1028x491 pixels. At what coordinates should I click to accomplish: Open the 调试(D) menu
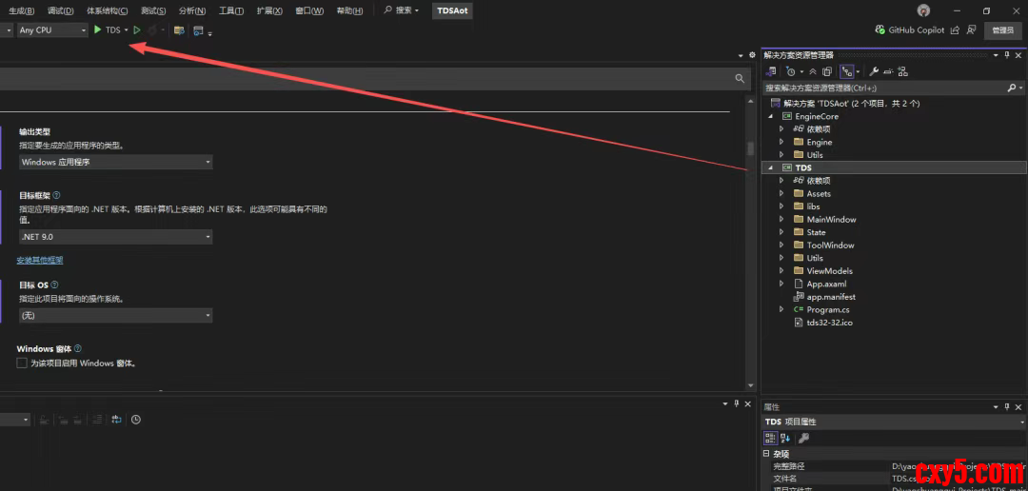(x=60, y=10)
